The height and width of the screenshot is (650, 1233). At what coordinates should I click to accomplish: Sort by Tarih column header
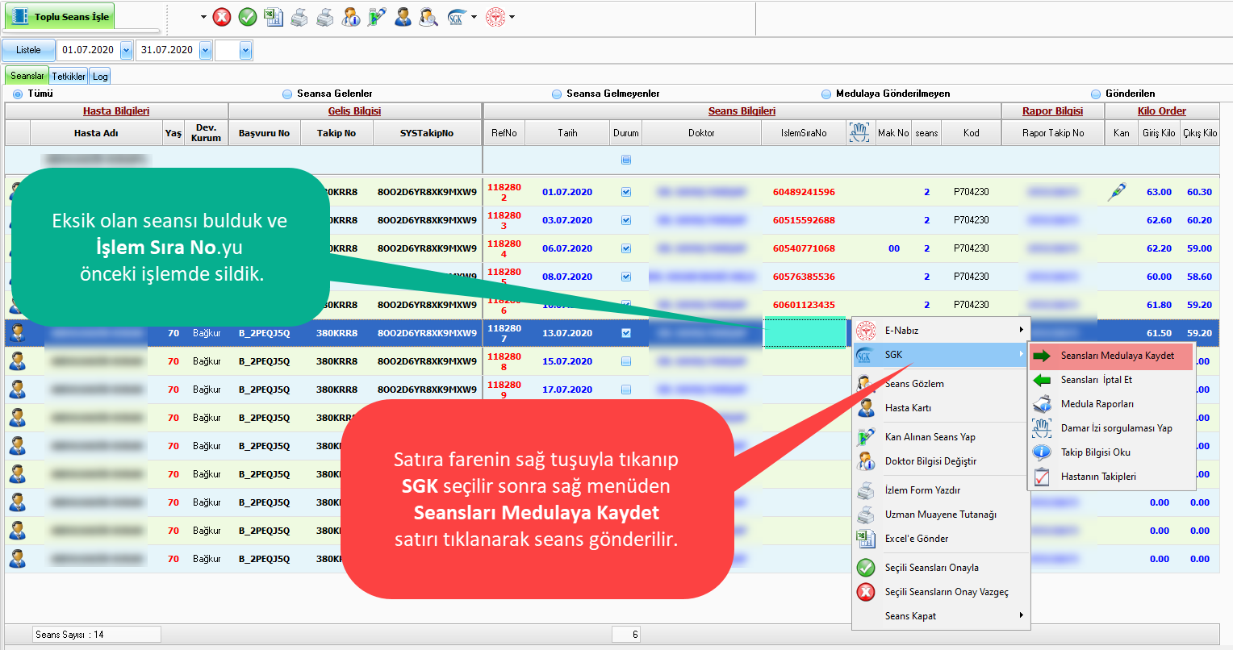click(x=568, y=133)
